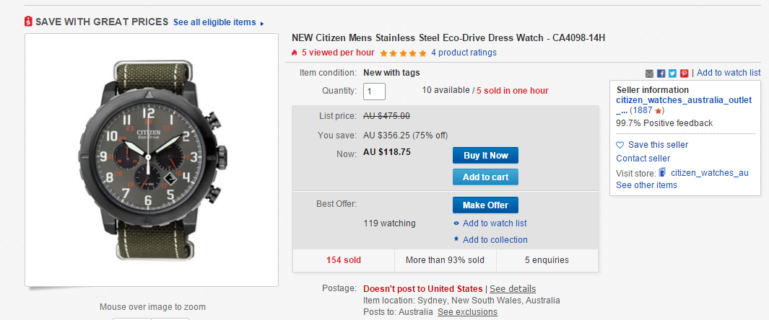Click Contact seller link

pos(643,159)
